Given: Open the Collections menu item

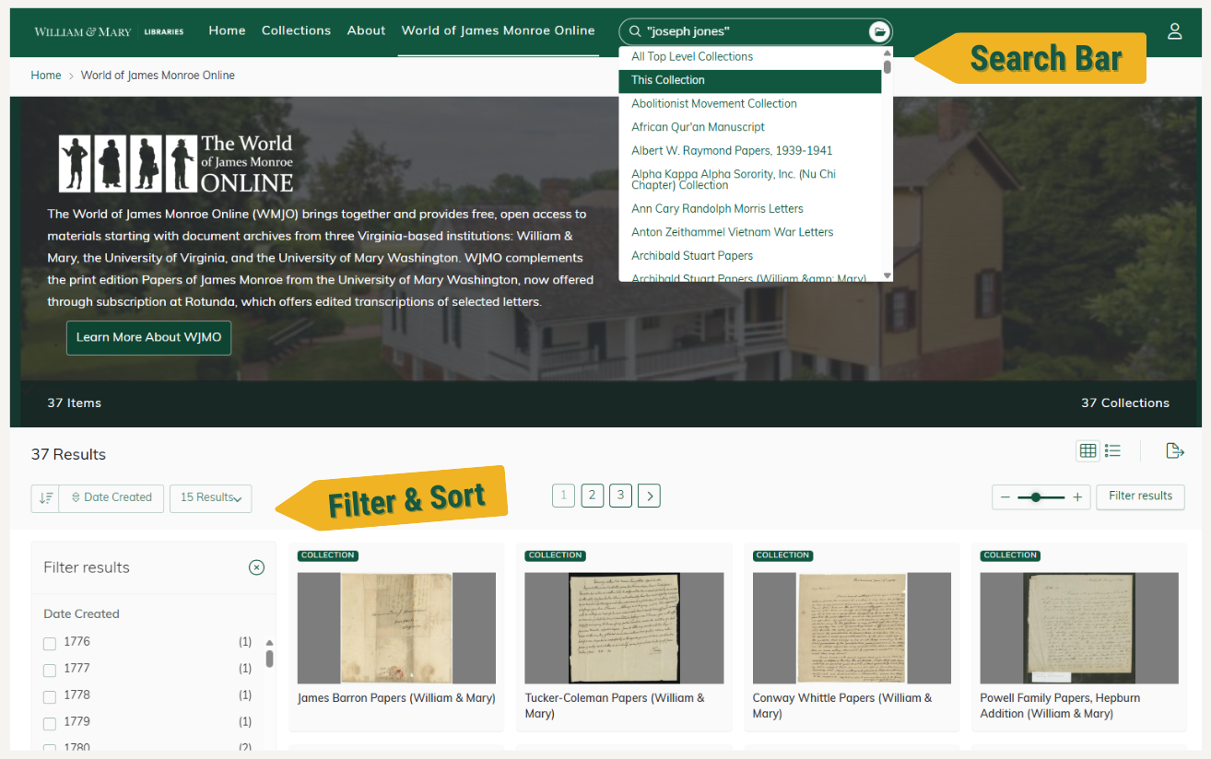Looking at the screenshot, I should 296,30.
